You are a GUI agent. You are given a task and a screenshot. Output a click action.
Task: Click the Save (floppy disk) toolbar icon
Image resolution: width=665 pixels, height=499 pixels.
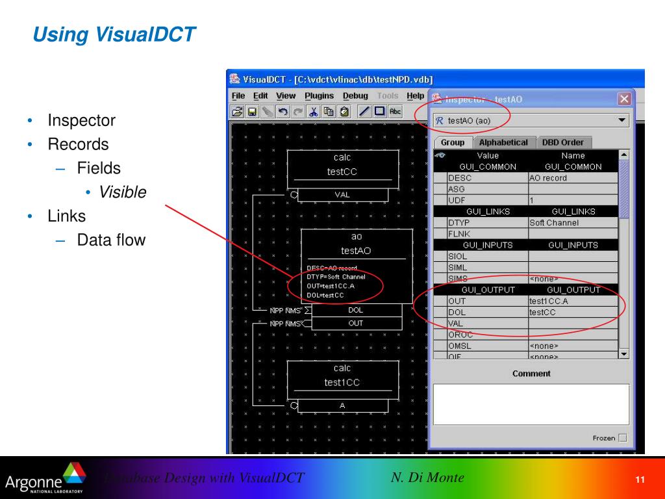coord(253,112)
